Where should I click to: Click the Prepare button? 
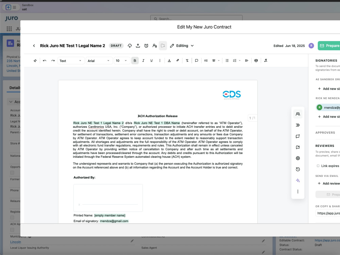329,46
